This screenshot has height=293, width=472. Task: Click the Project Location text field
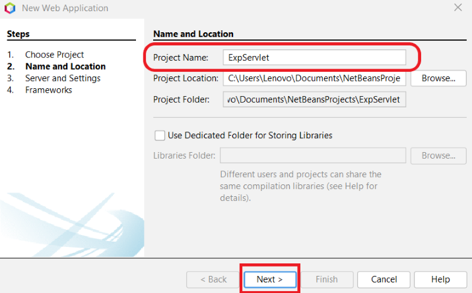pyautogui.click(x=314, y=78)
